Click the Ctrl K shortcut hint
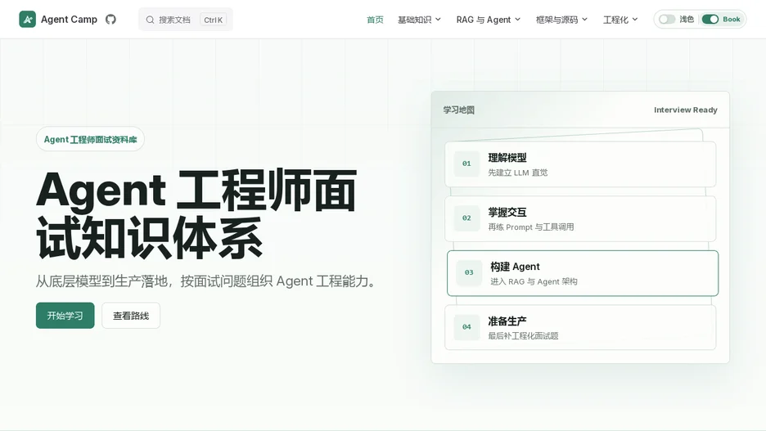 (x=213, y=20)
